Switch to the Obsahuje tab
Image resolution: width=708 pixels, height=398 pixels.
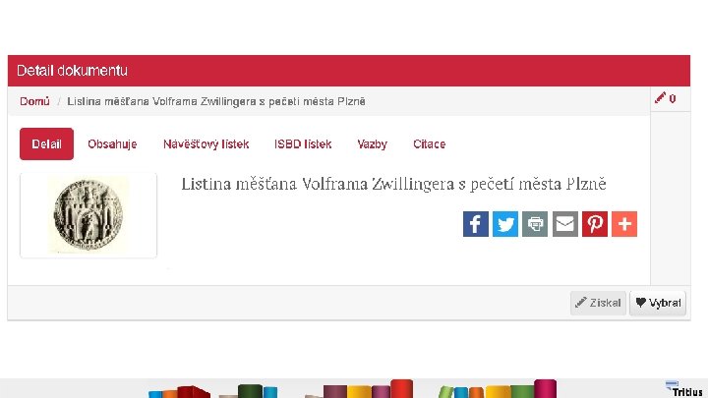click(112, 143)
